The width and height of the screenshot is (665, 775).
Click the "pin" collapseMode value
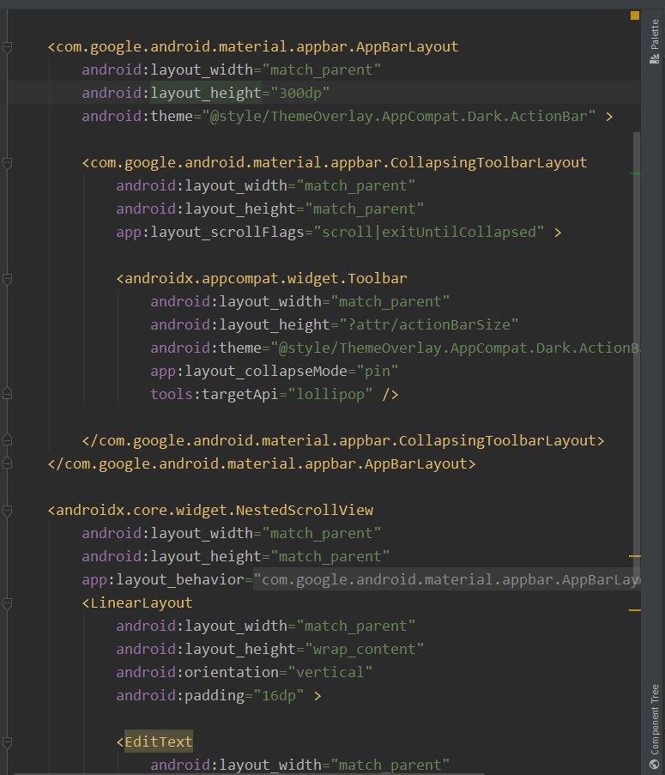pos(378,372)
